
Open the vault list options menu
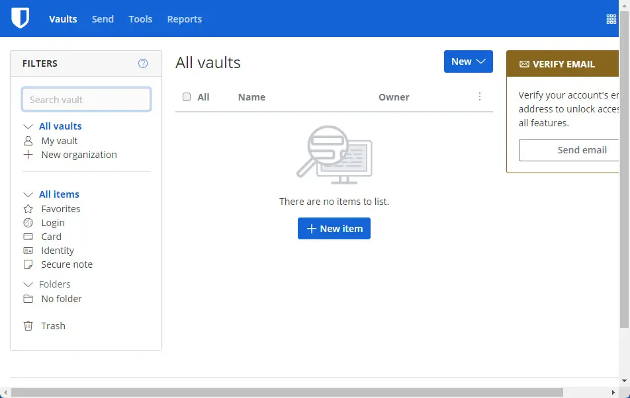point(480,97)
